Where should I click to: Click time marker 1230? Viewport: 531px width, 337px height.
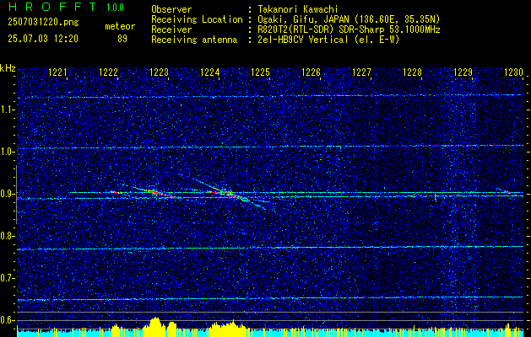[x=514, y=72]
